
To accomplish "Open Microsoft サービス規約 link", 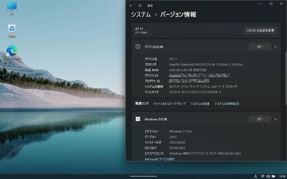I will pos(160,159).
